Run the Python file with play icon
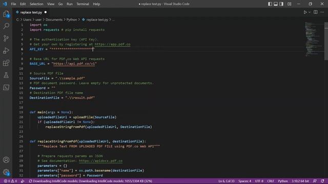 (x=305, y=12)
